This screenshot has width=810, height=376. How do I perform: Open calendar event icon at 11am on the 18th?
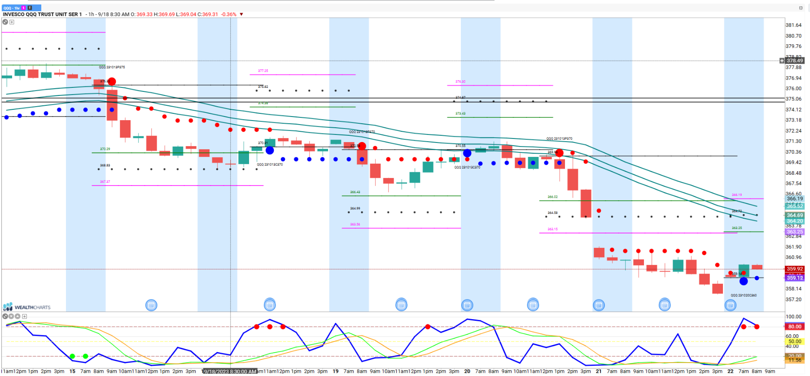(270, 305)
